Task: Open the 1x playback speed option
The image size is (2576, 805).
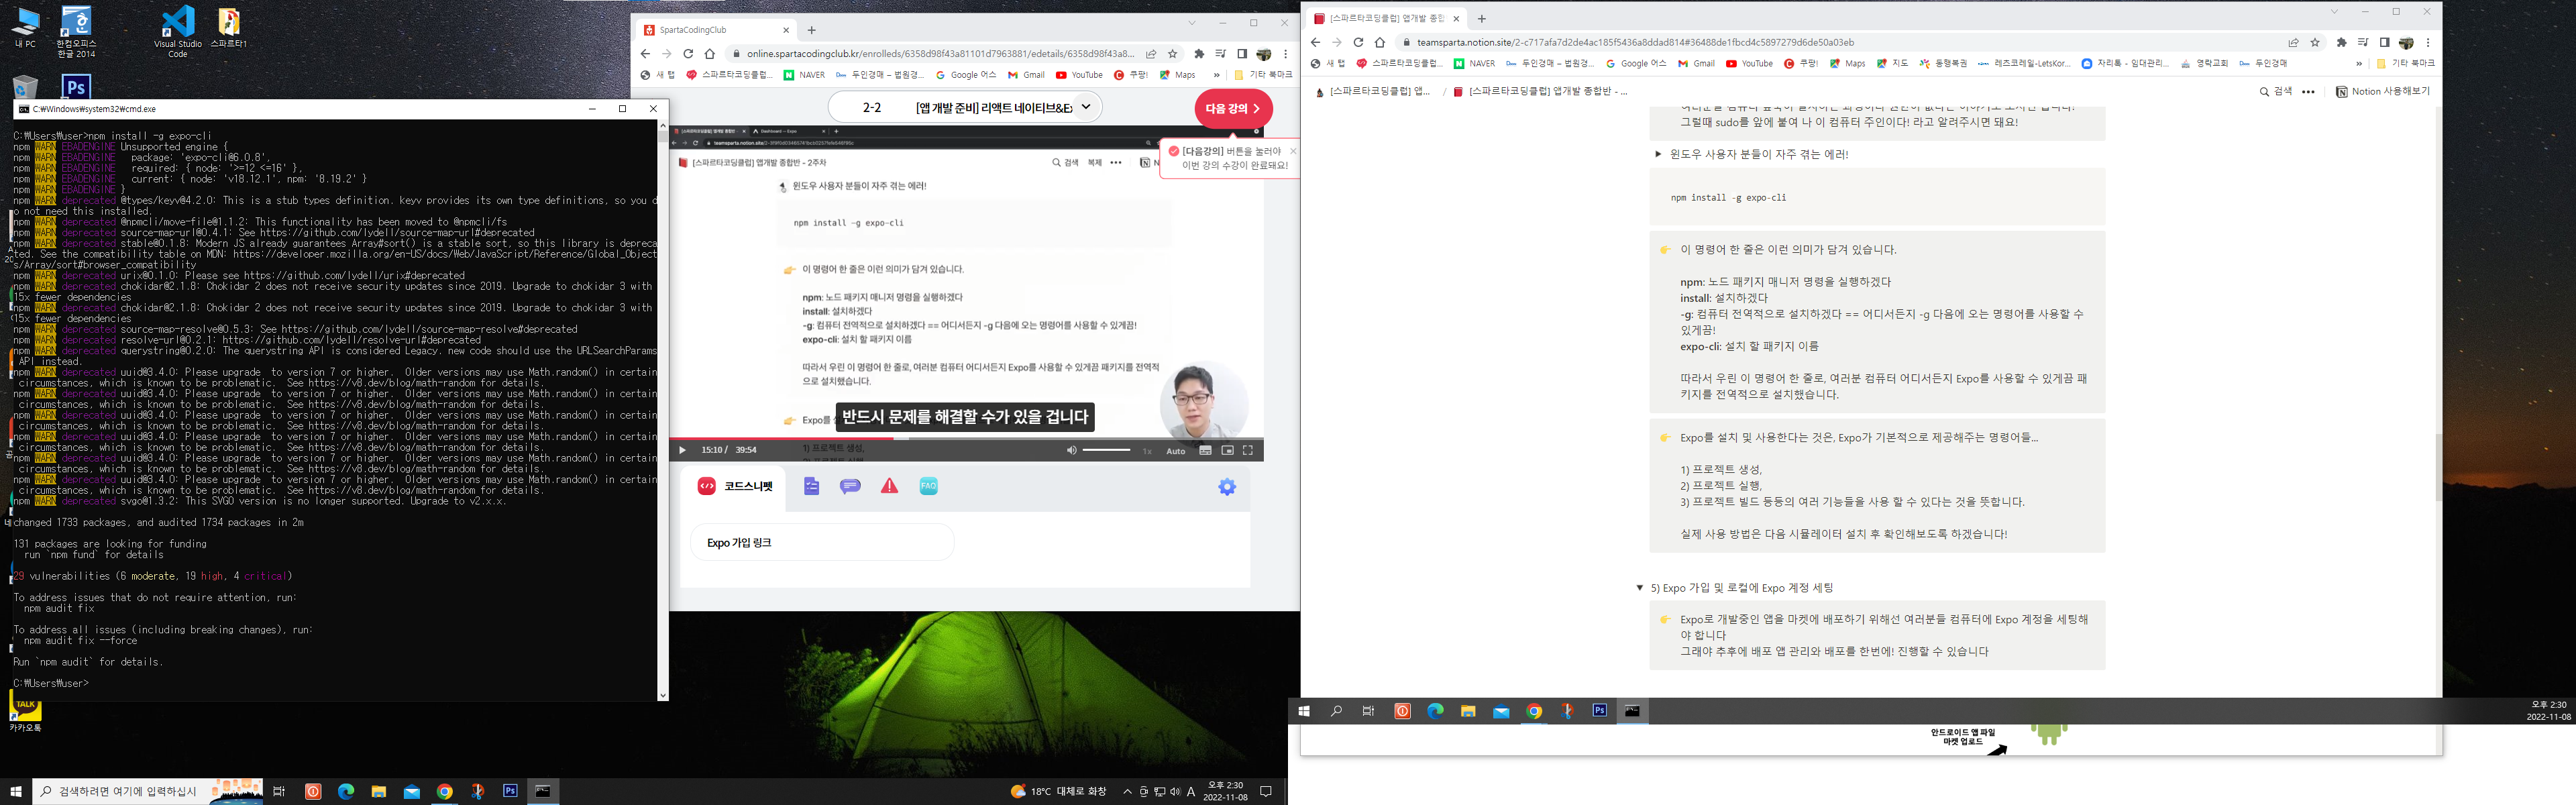Action: (x=1147, y=451)
